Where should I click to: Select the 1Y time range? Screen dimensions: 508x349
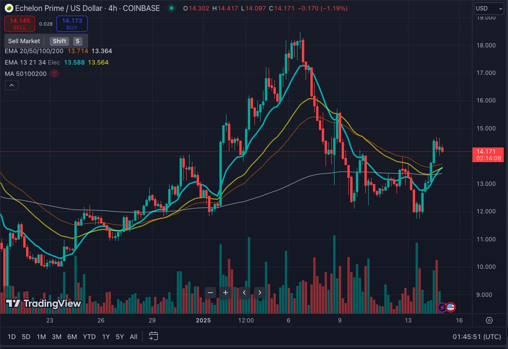[x=106, y=337]
